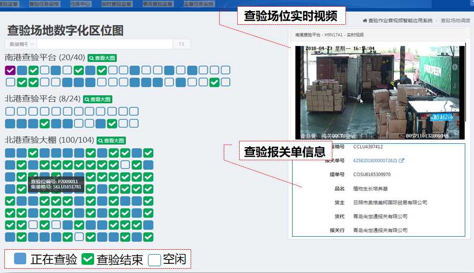Image resolution: width=474 pixels, height=273 pixels.
Task: Select the only empty slot in 北港查验大棚 last row
Action: pyautogui.click(x=79, y=237)
